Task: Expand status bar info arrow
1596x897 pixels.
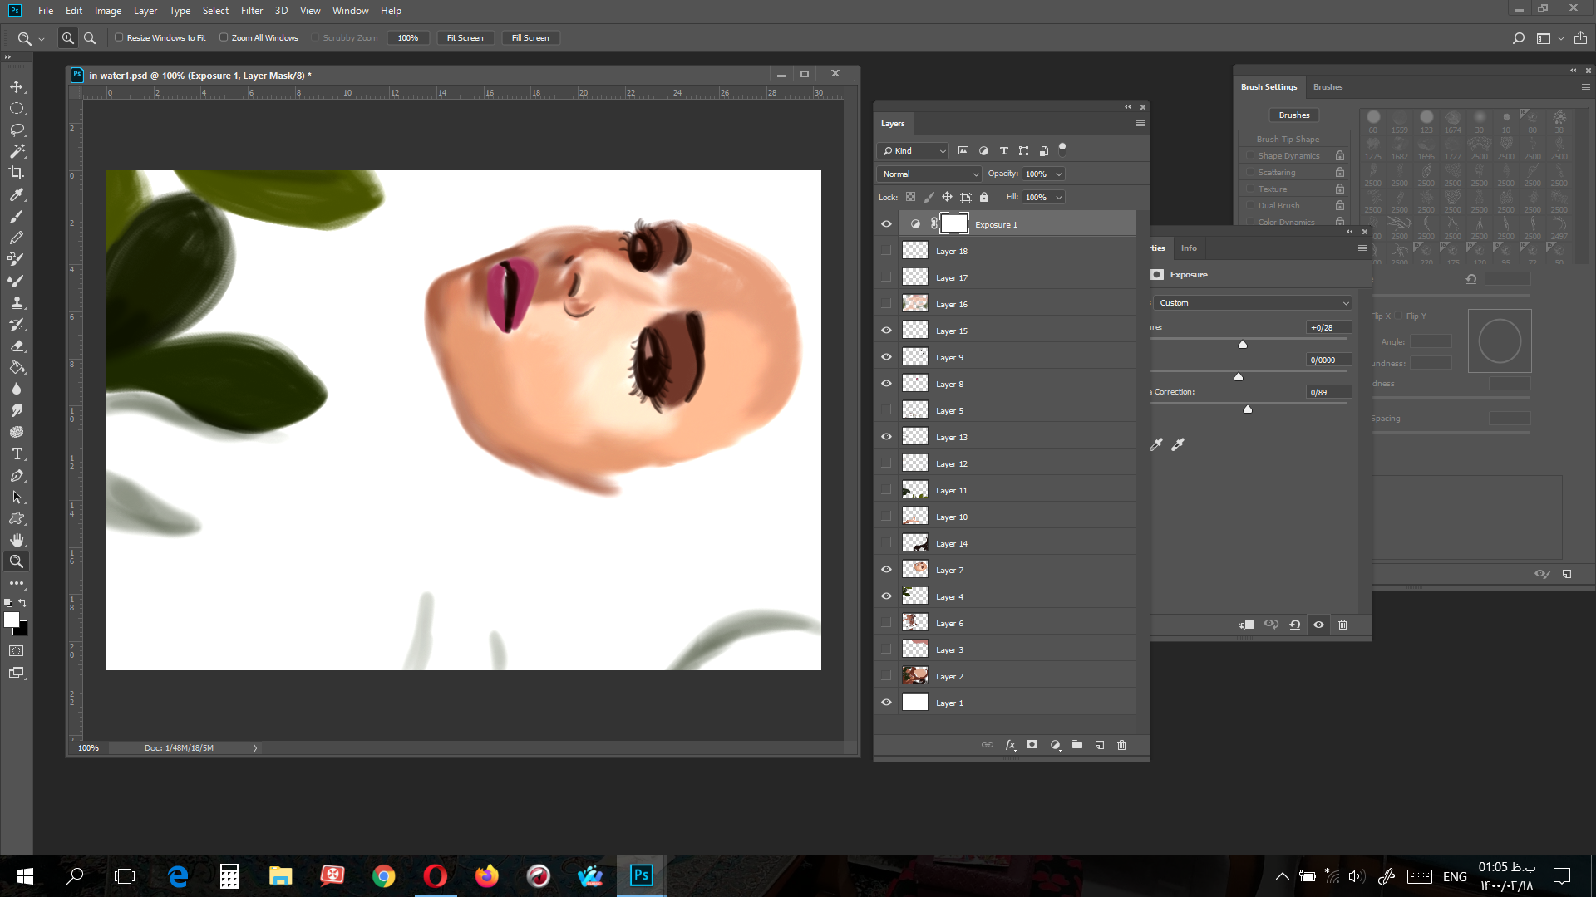Action: click(x=255, y=748)
